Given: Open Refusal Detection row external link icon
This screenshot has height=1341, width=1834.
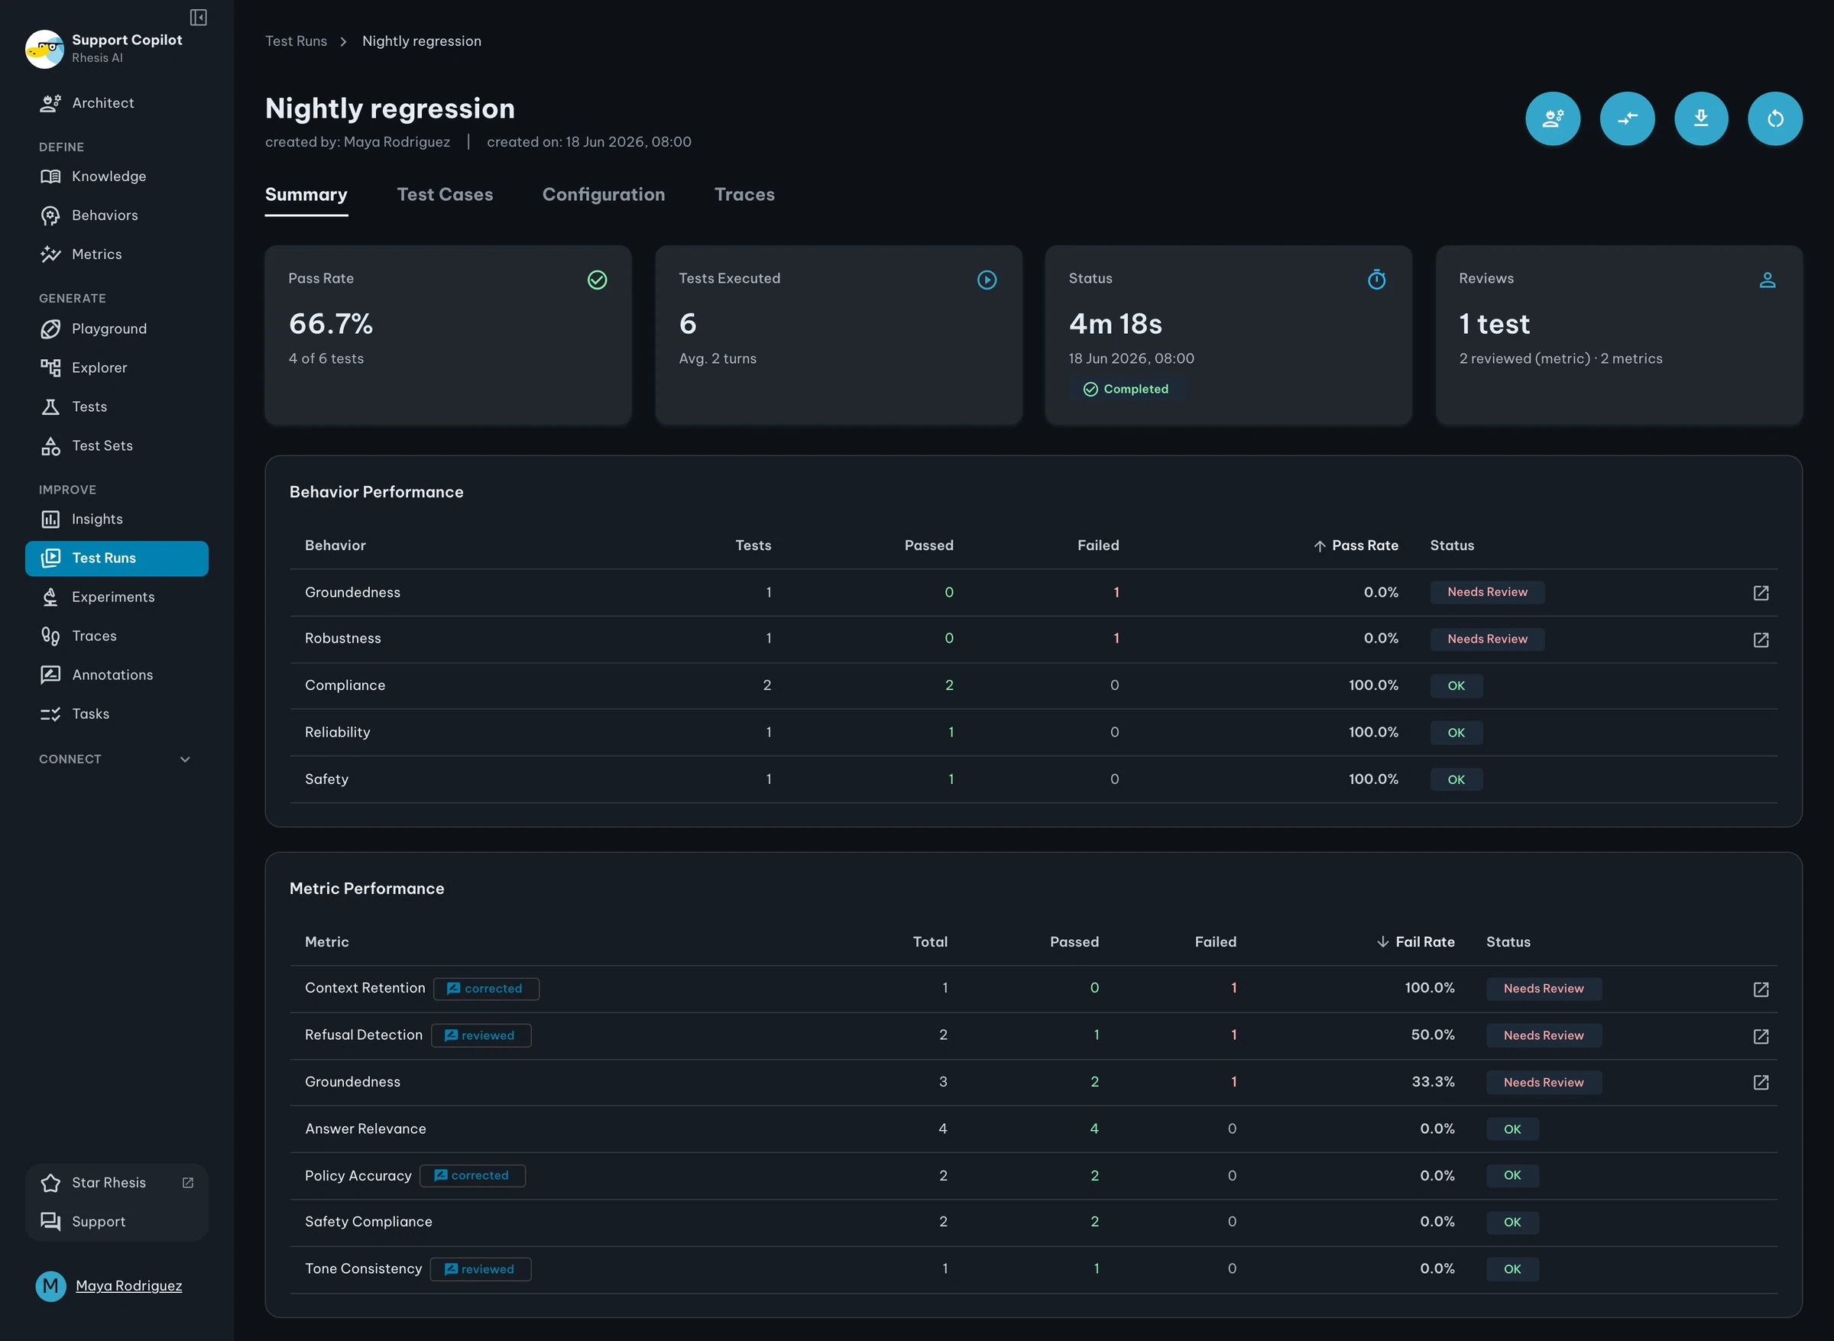Looking at the screenshot, I should (x=1760, y=1036).
